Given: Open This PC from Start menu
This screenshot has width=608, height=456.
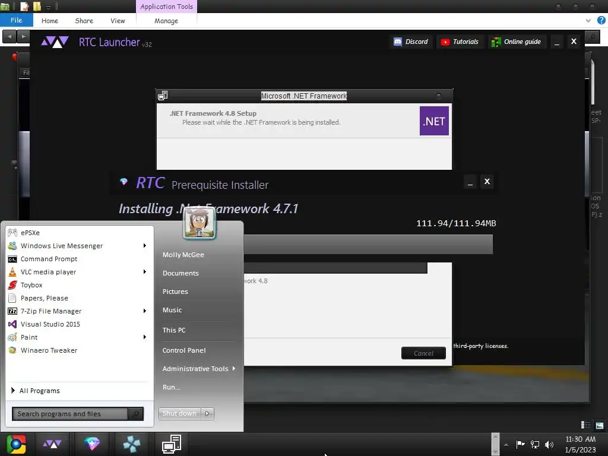Looking at the screenshot, I should 174,330.
